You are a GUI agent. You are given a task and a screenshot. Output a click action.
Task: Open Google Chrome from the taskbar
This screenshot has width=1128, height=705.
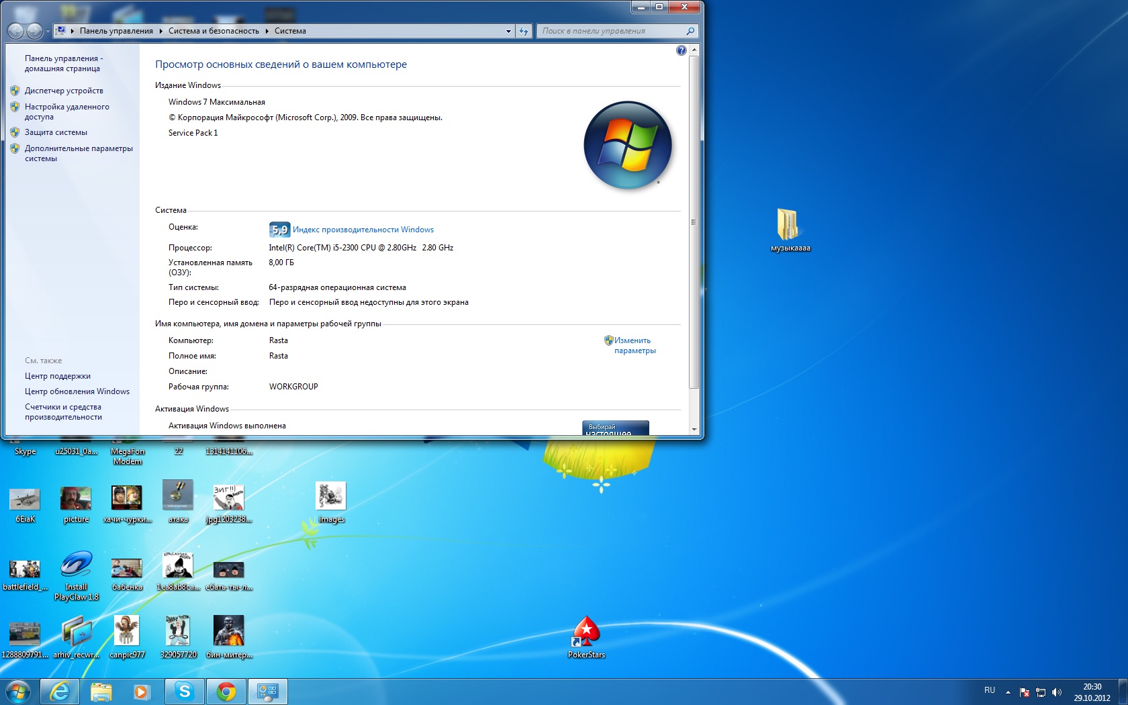point(226,692)
